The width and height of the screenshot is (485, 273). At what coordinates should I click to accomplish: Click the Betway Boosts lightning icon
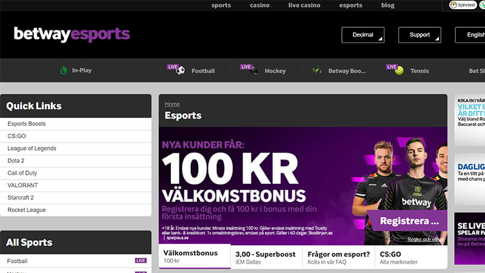coord(317,70)
